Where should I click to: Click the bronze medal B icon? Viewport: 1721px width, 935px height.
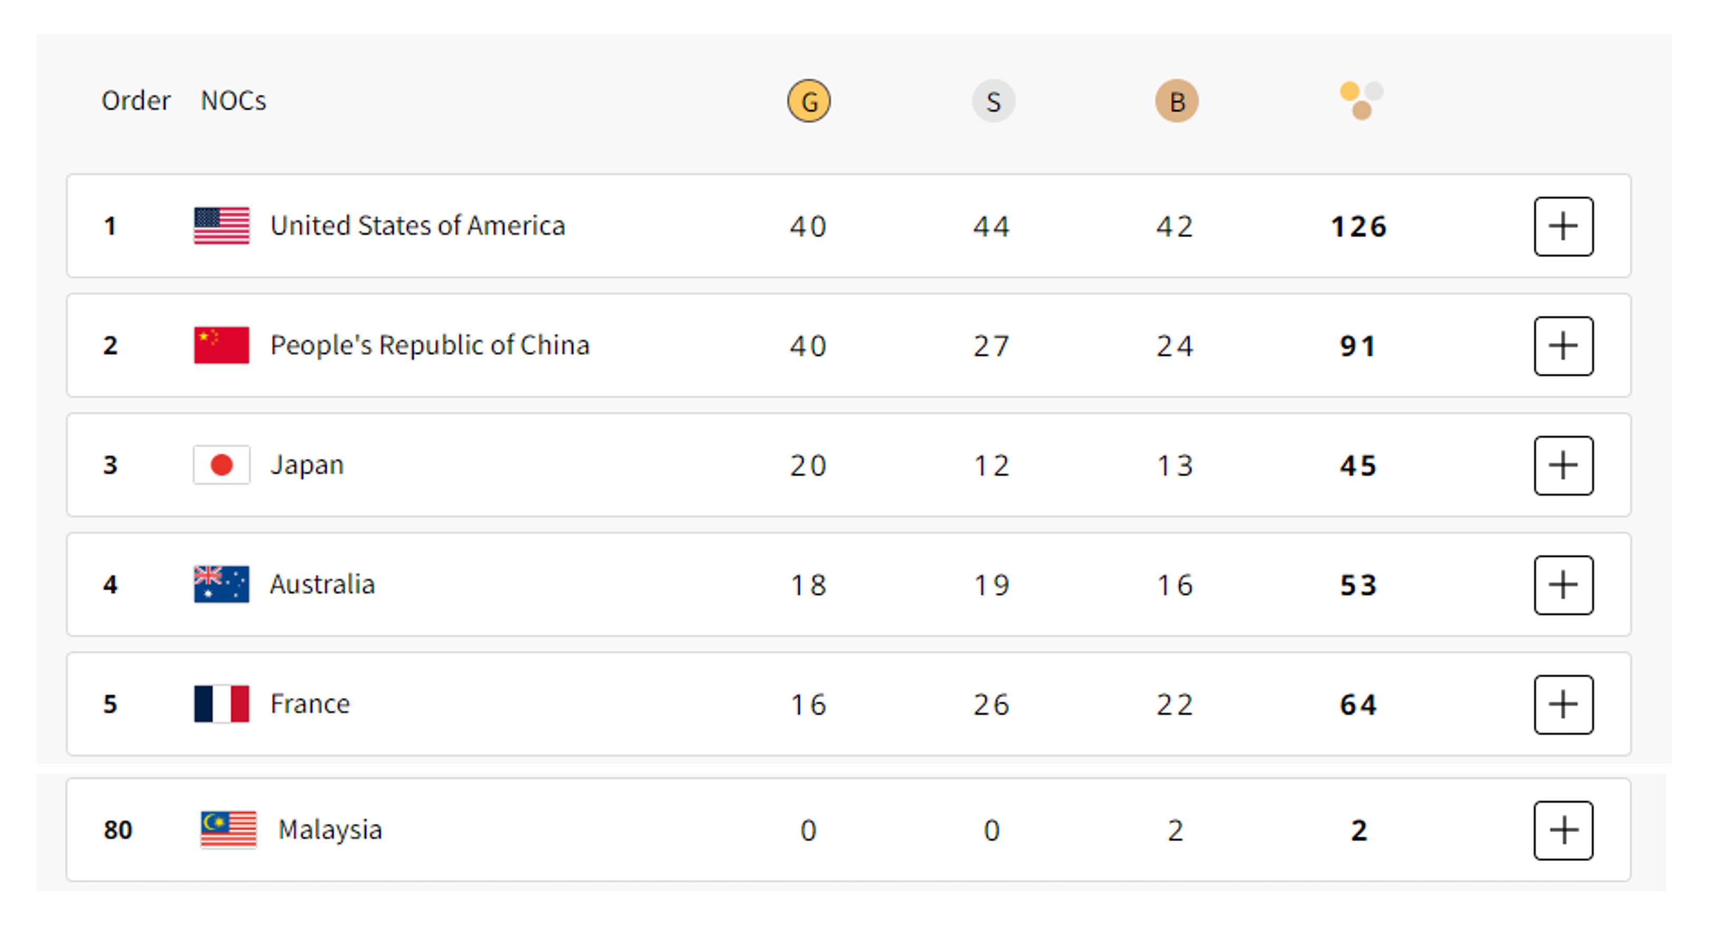coord(1176,102)
